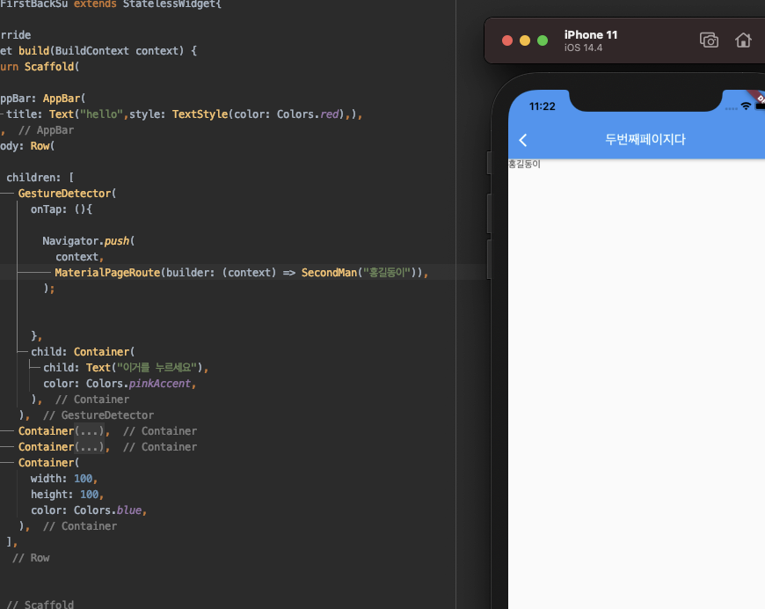
Task: Click the width: 100 line
Action: (x=64, y=479)
